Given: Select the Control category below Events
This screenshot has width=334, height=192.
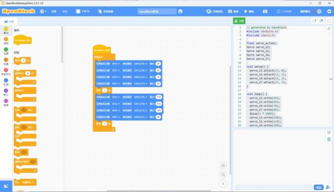Looking at the screenshot, I should [6, 41].
